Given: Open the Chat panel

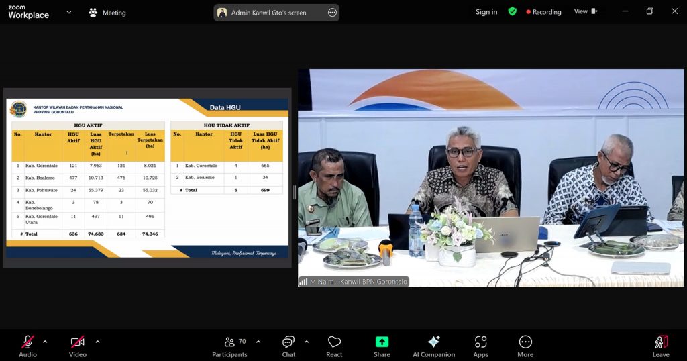Looking at the screenshot, I should 288,346.
